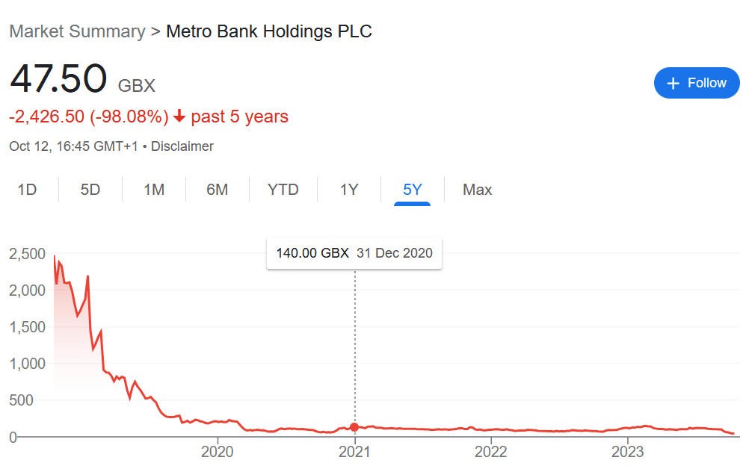The image size is (749, 466).
Task: Select the red marker on 31 Dec 2020
Action: [x=354, y=428]
